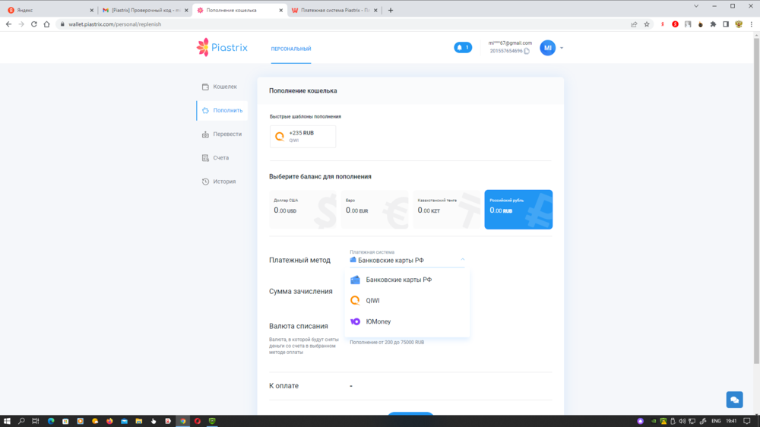Open Счета sidebar item

pos(220,158)
